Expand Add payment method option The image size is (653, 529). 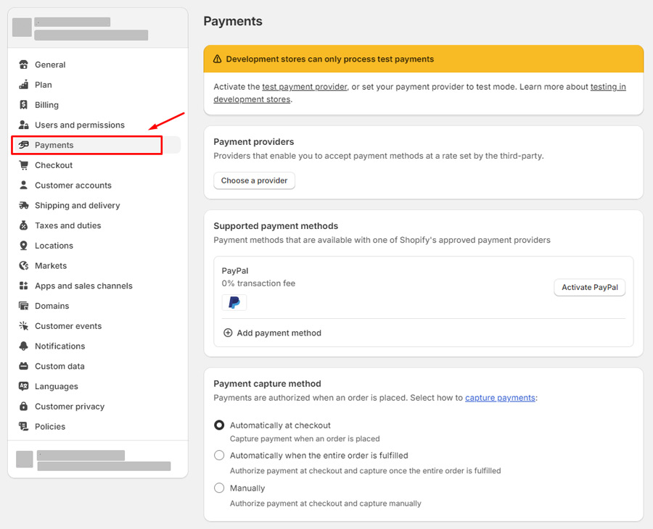(271, 333)
